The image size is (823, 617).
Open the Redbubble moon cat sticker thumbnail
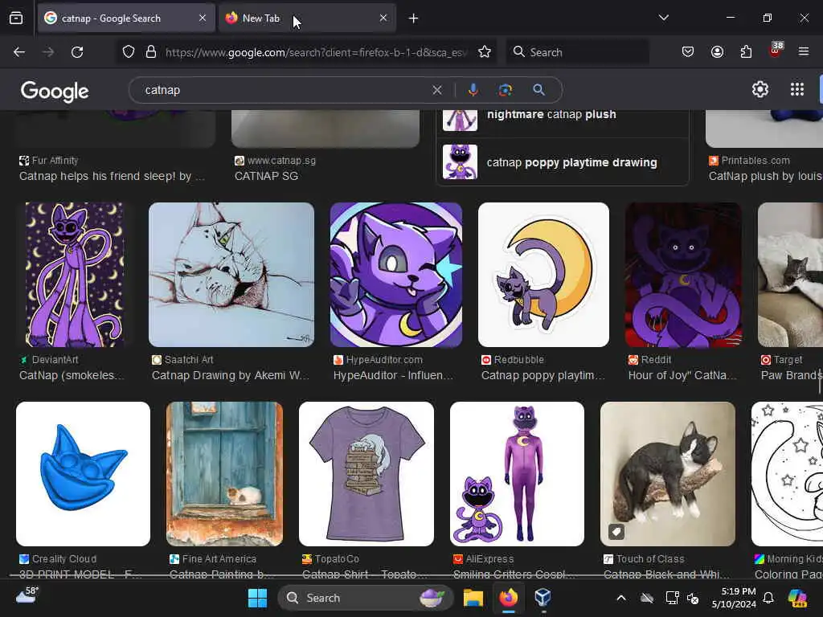coord(544,275)
